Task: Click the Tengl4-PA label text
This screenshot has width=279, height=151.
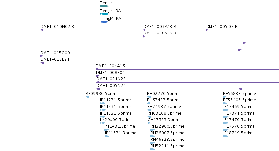Action: (x=111, y=18)
